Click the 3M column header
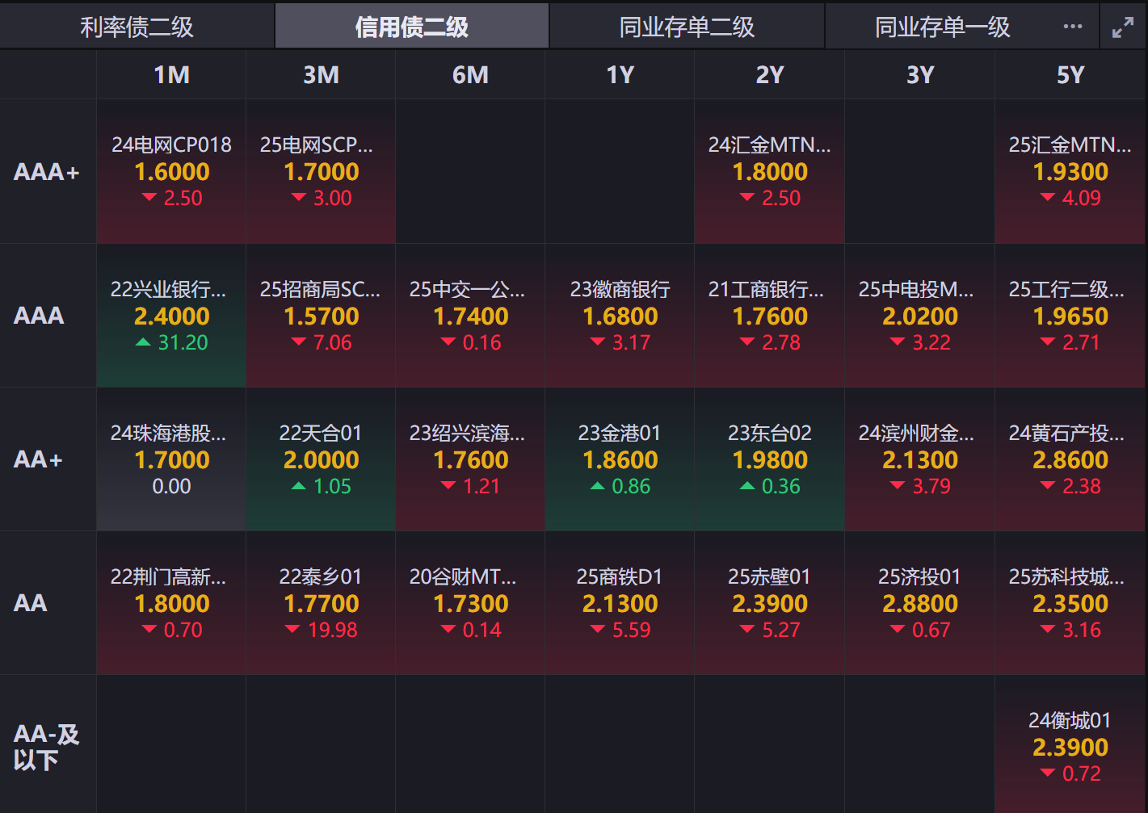This screenshot has height=813, width=1148. tap(321, 75)
